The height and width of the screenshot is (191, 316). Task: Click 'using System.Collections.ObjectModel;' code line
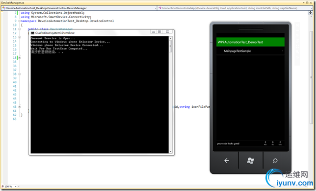(53, 13)
